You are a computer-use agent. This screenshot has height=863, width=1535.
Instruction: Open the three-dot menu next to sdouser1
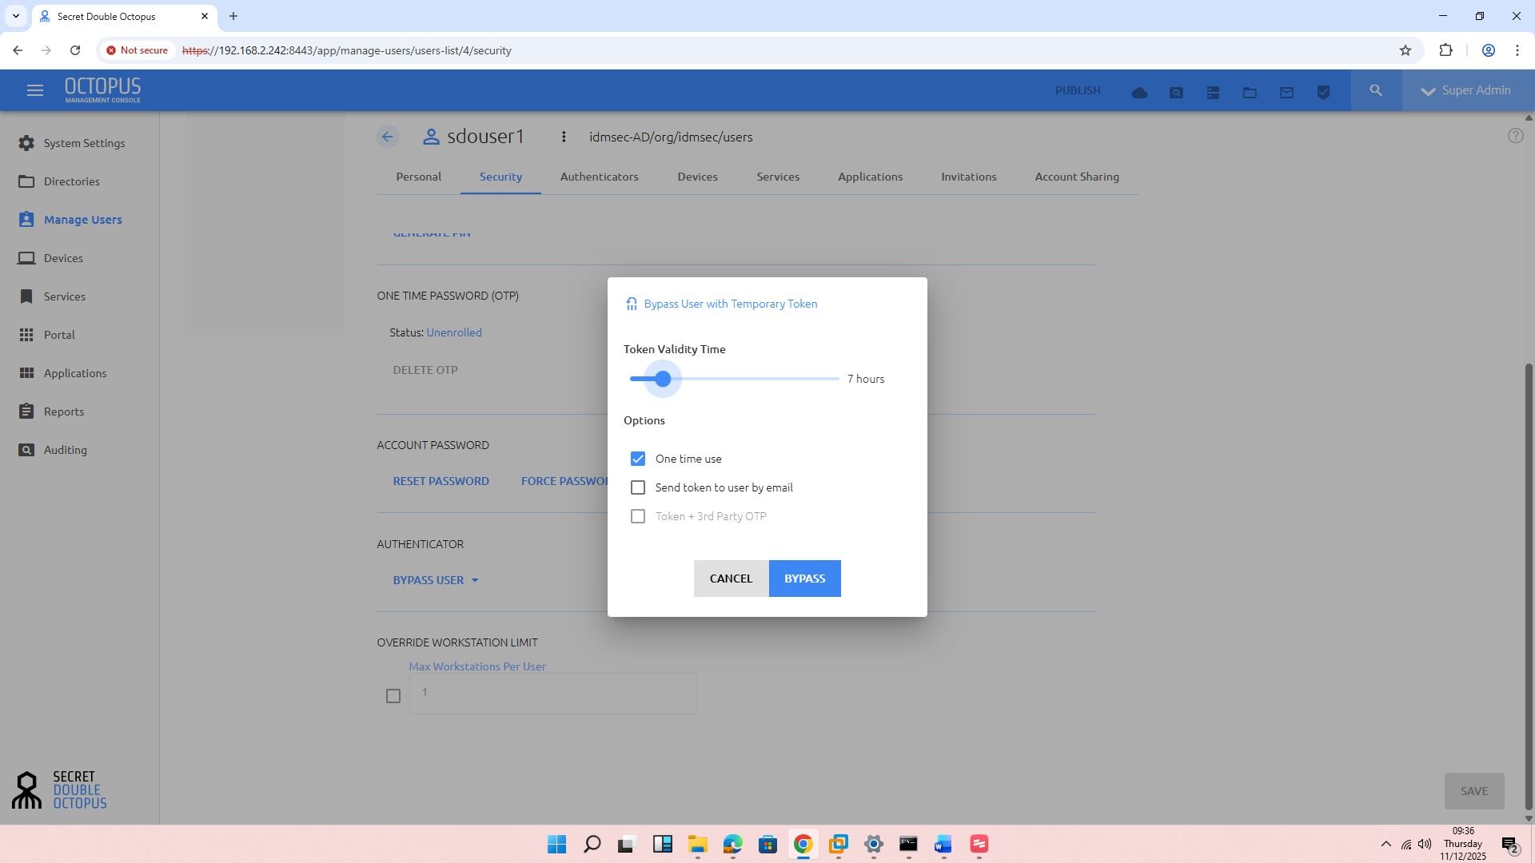point(564,137)
